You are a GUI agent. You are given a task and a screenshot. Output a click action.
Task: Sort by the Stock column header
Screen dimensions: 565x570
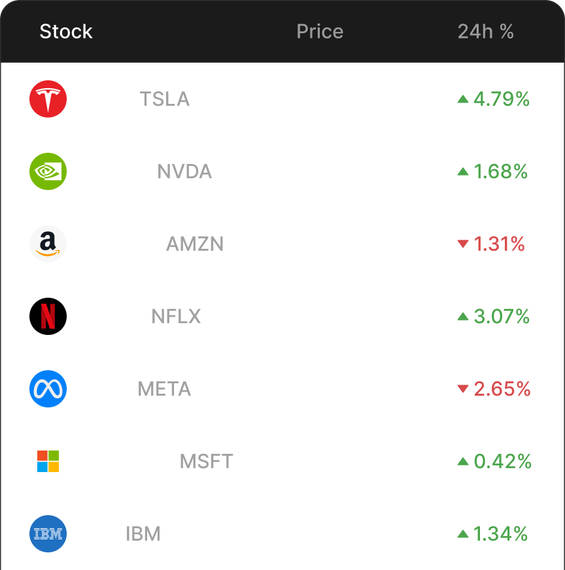click(x=66, y=31)
